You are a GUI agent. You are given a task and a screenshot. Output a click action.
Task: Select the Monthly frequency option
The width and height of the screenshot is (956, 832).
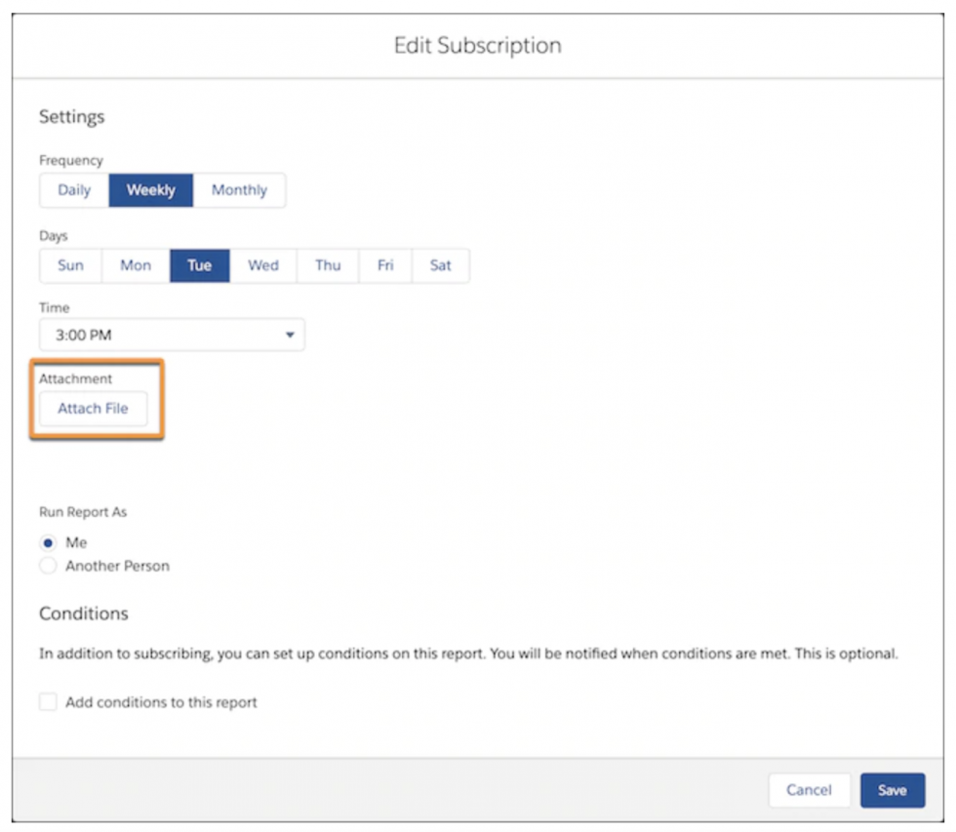tap(239, 190)
